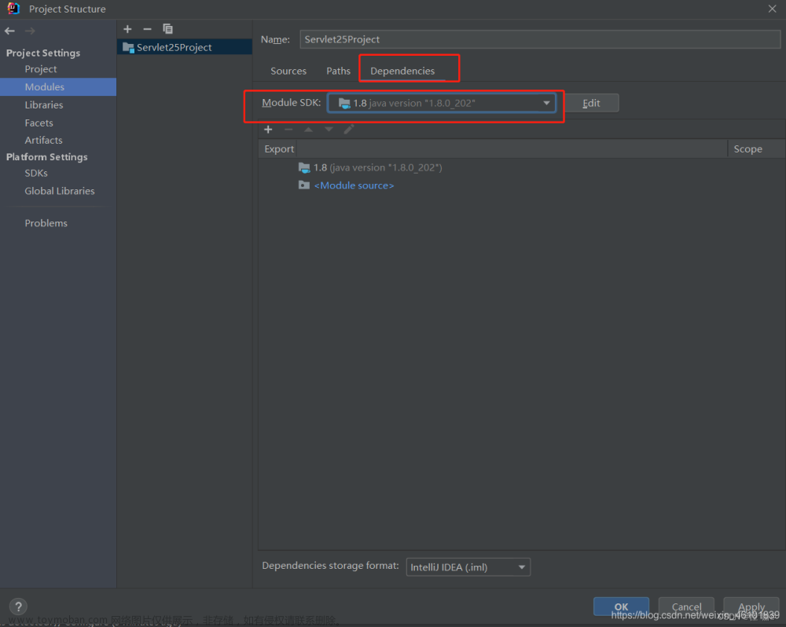Switch to the Paths tab
Image resolution: width=786 pixels, height=627 pixels.
pos(338,71)
